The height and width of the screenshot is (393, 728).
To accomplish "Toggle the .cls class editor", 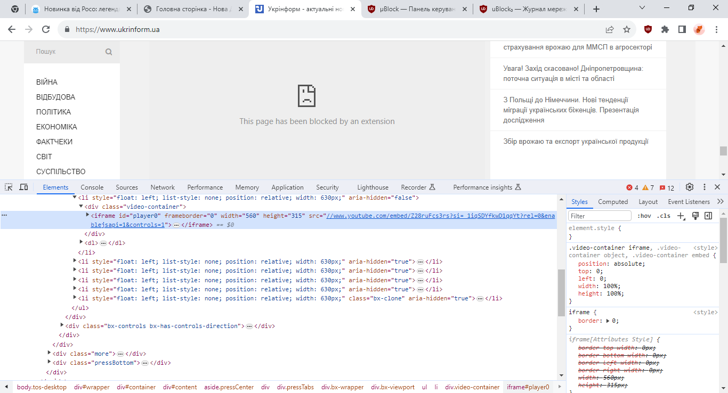I will click(664, 216).
